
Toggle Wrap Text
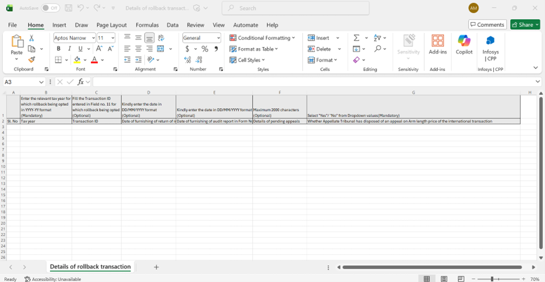161,38
